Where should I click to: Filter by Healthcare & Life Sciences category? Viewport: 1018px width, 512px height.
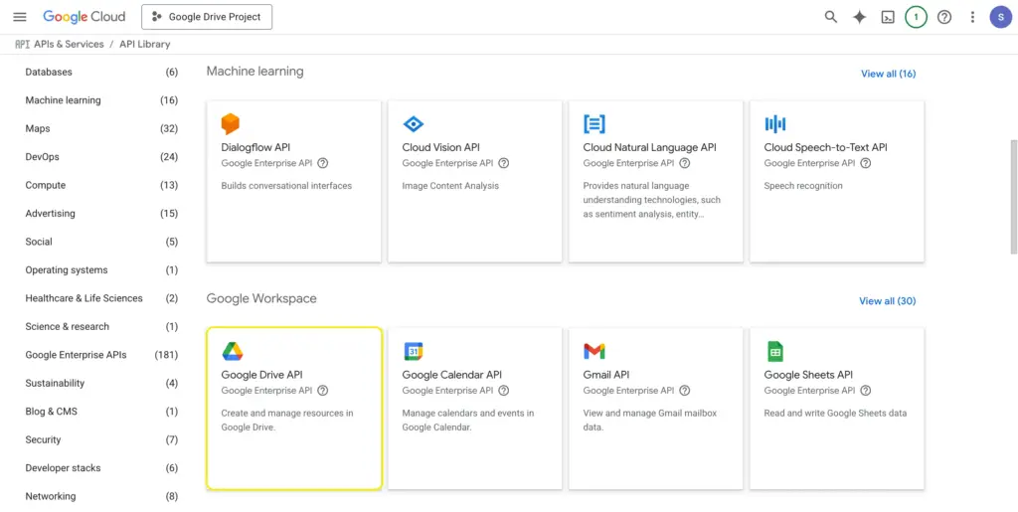101,298
